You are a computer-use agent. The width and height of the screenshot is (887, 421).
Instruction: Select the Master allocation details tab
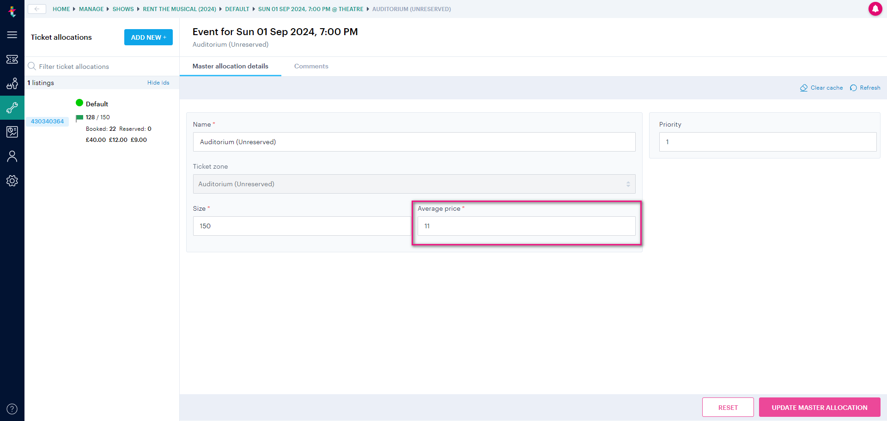click(x=230, y=66)
